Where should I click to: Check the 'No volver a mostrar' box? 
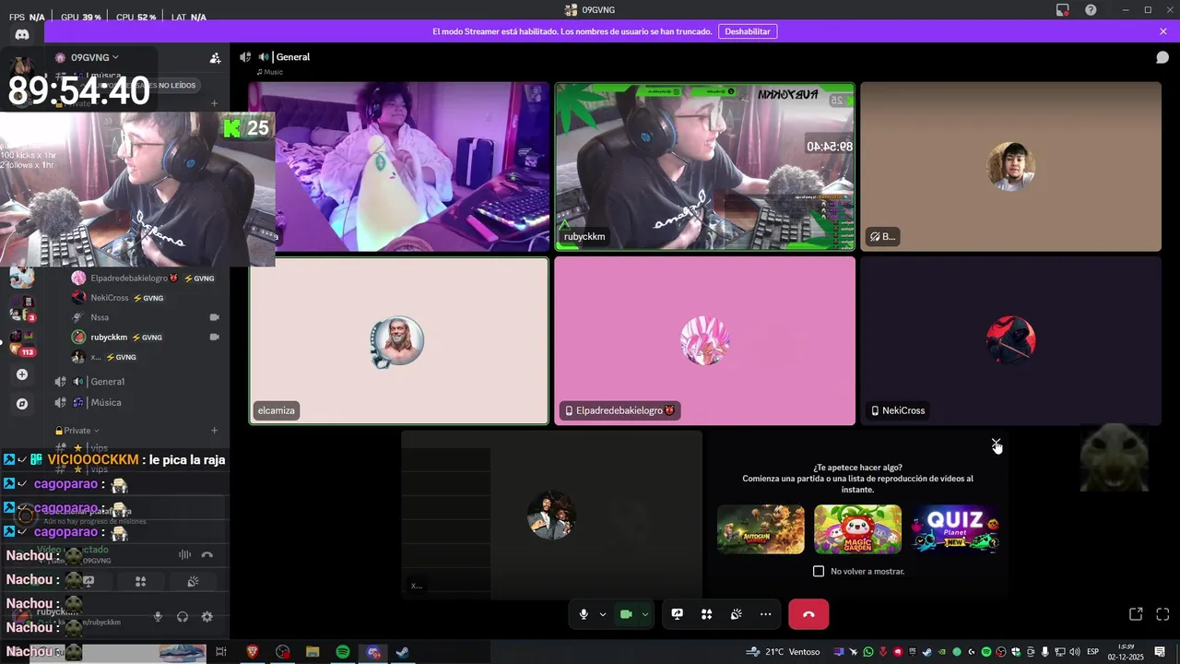tap(819, 572)
